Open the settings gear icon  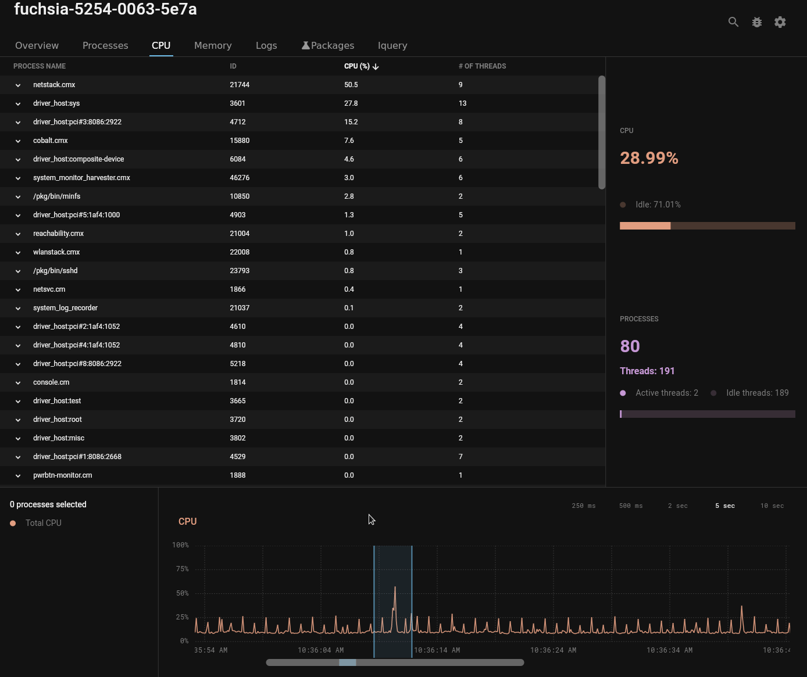[x=780, y=22]
